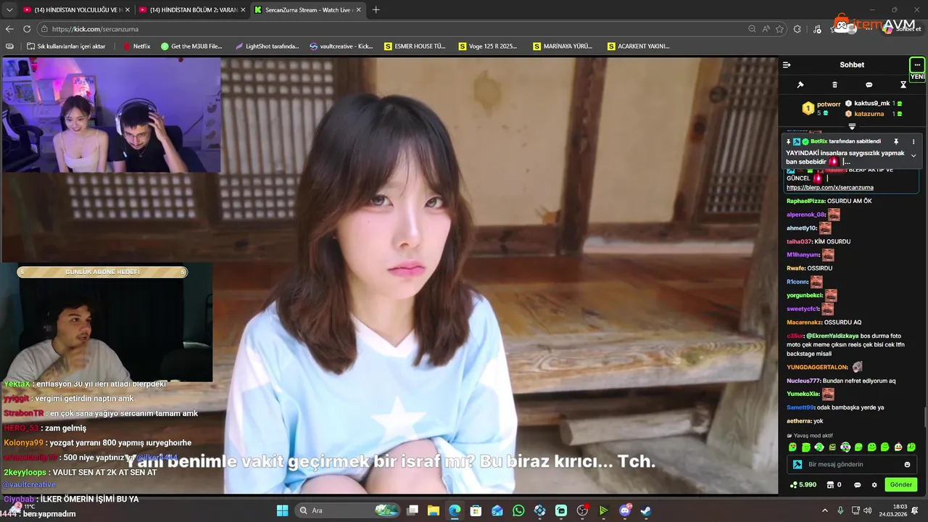Open the moderator gavel tool in chat
The width and height of the screenshot is (928, 522).
[800, 85]
